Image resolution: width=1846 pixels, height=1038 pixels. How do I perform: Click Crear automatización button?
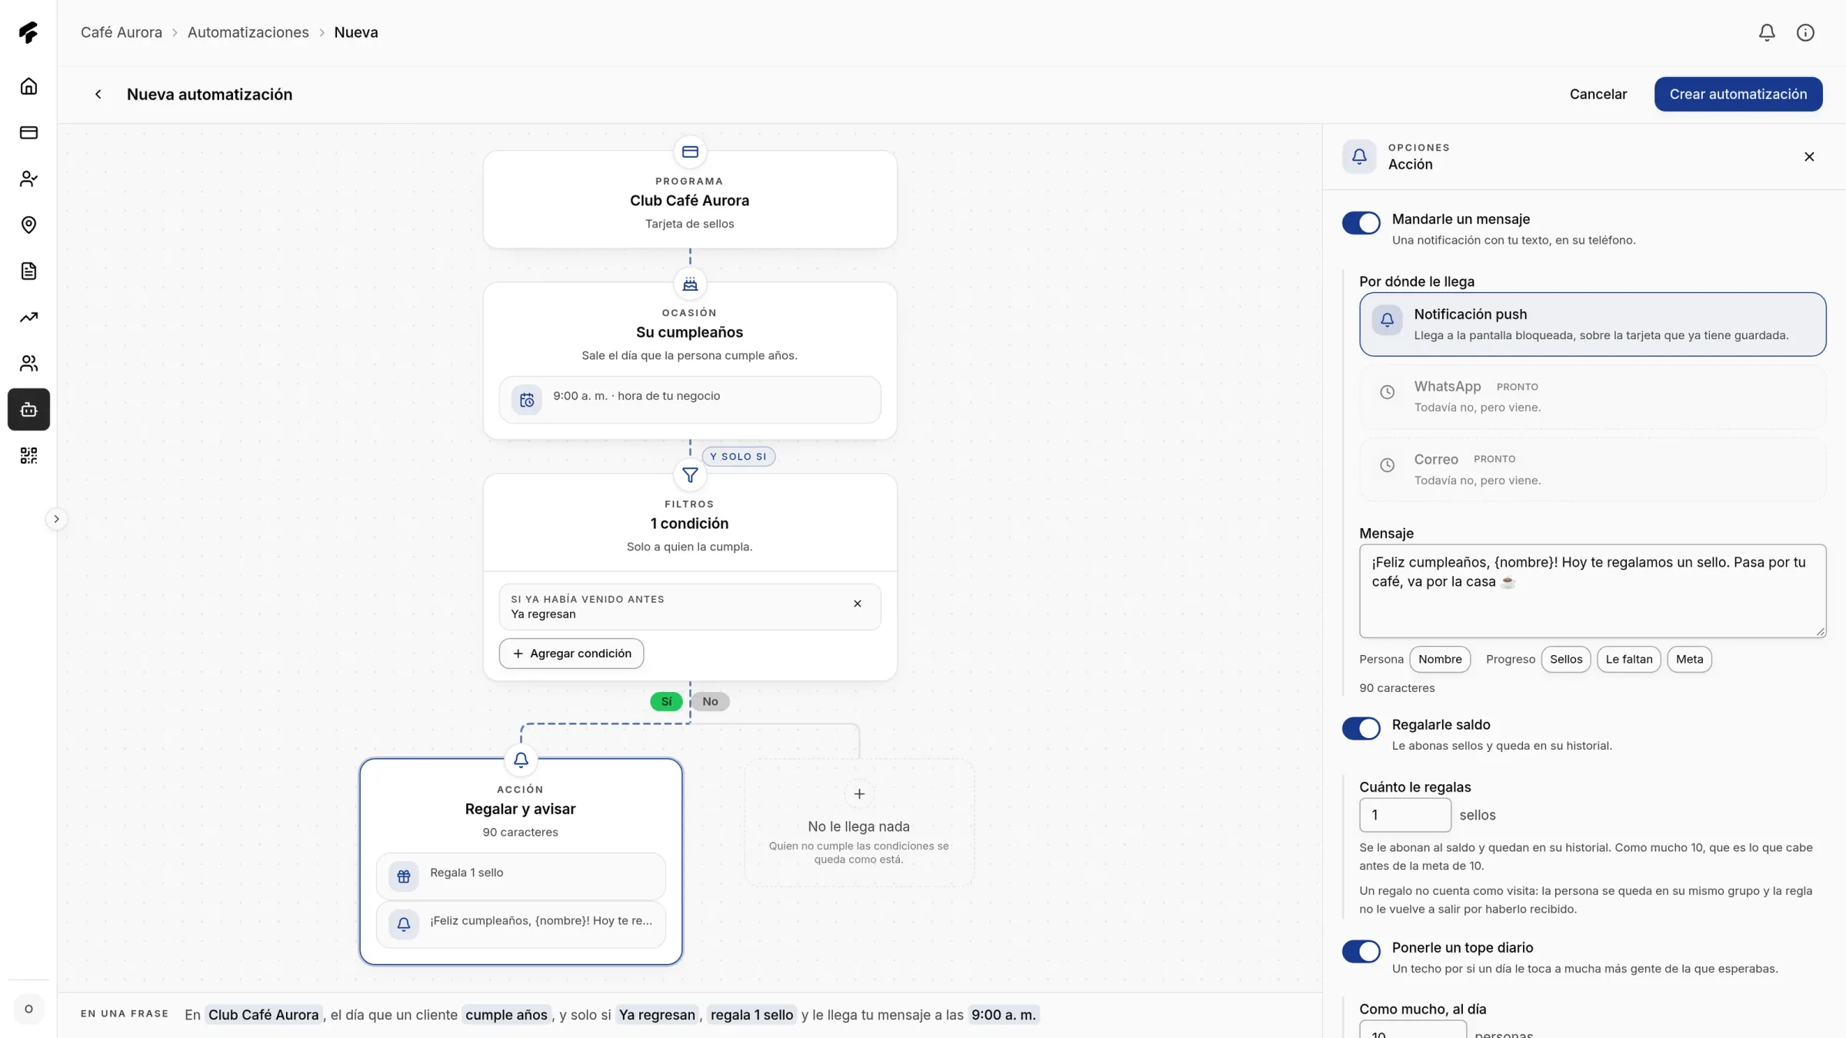point(1738,94)
